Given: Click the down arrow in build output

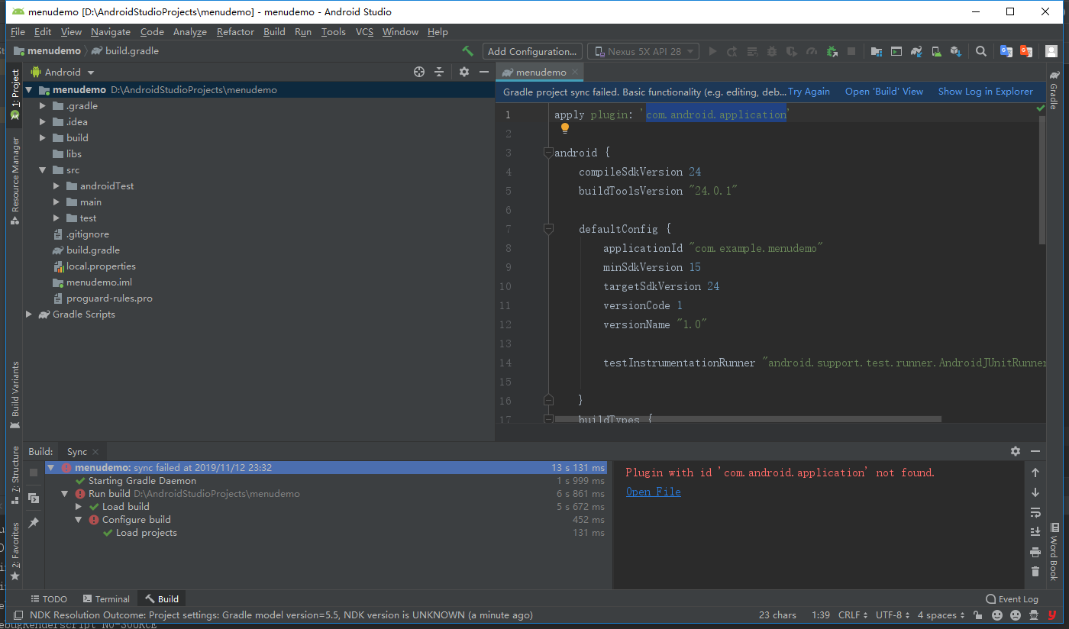Looking at the screenshot, I should point(1035,492).
